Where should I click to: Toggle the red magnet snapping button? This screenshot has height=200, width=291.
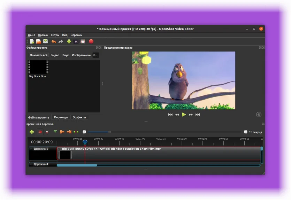point(40,132)
